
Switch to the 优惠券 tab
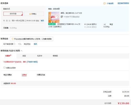coord(8,56)
